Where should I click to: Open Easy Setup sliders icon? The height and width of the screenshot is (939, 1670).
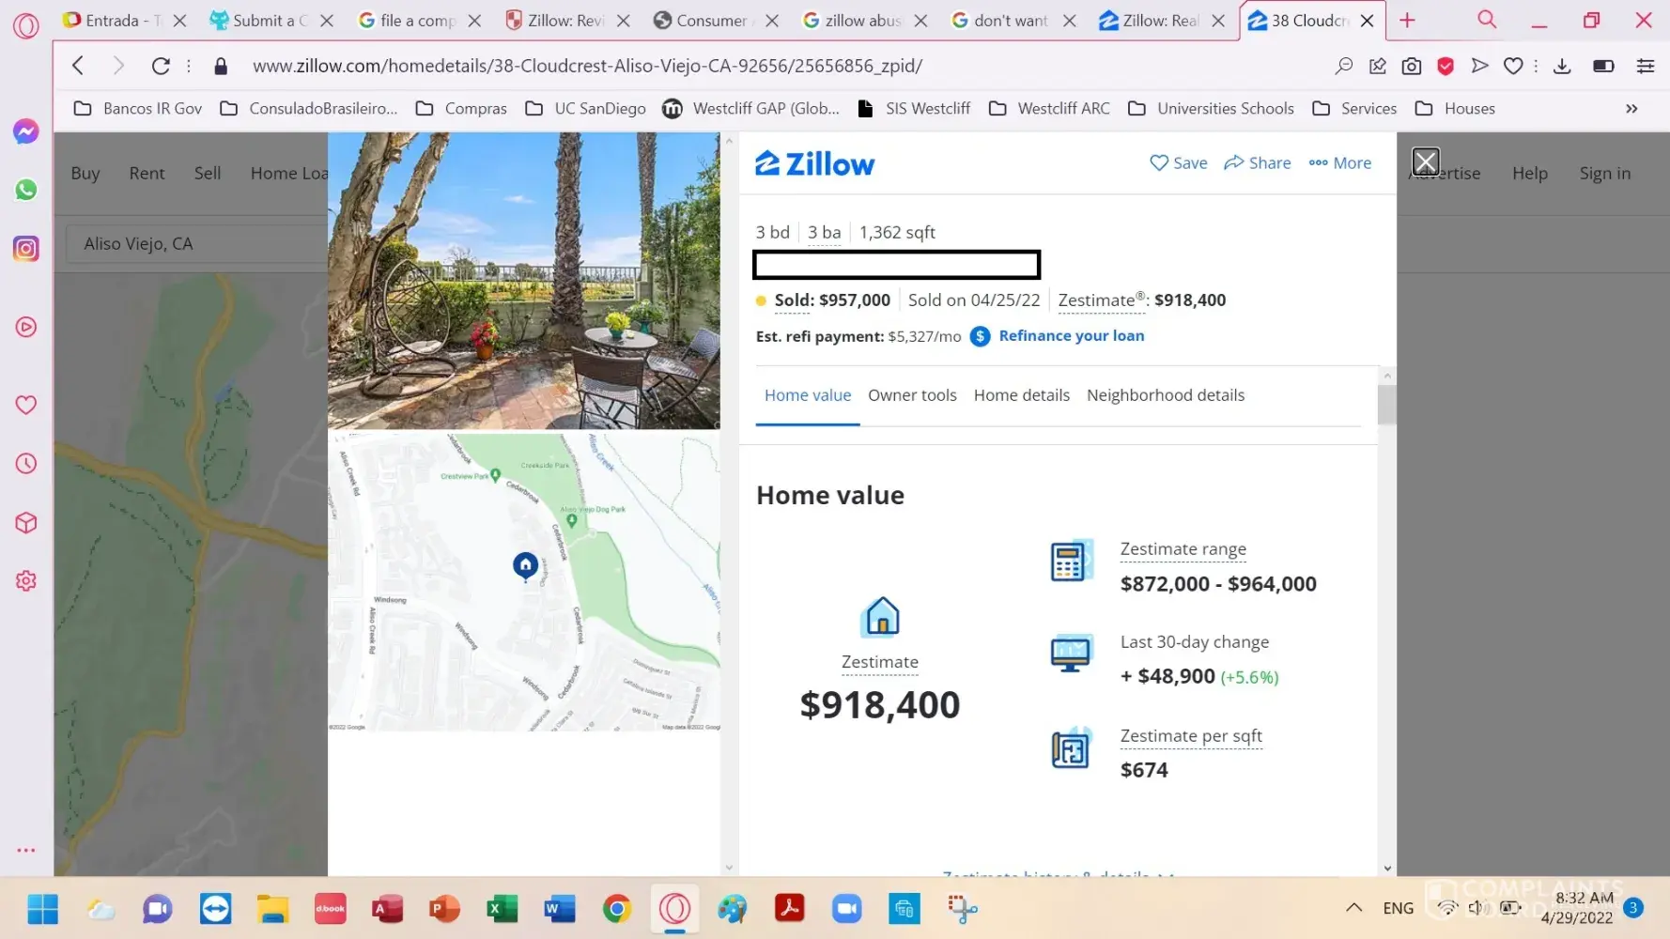(x=1646, y=66)
